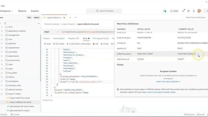Open Learn more about variable values link
Viewport: 208px width, 117px height.
[162, 92]
